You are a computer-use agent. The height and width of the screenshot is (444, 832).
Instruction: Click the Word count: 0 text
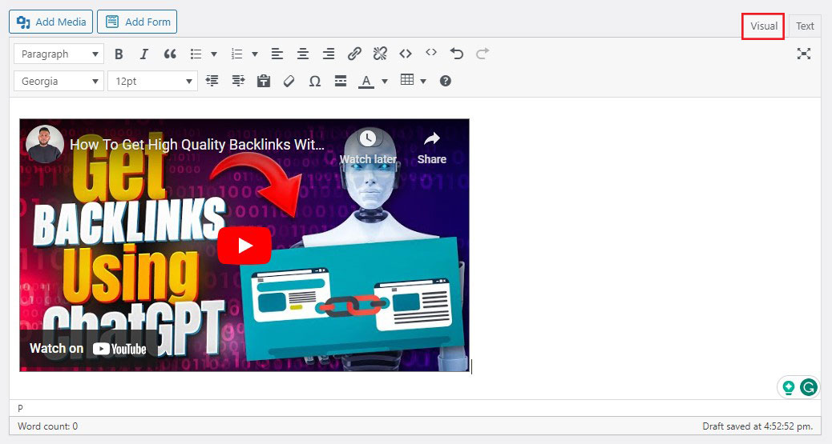pos(48,426)
